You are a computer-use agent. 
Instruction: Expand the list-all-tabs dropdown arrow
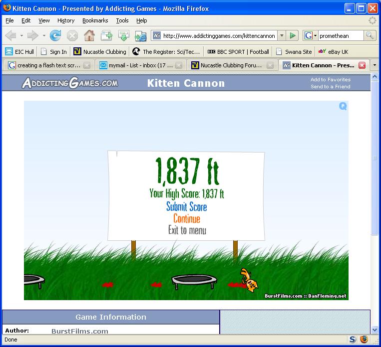tap(375, 65)
